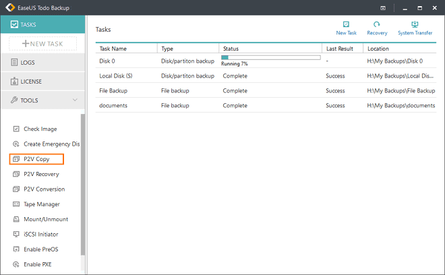Click the New Task toolbar icon

347,25
